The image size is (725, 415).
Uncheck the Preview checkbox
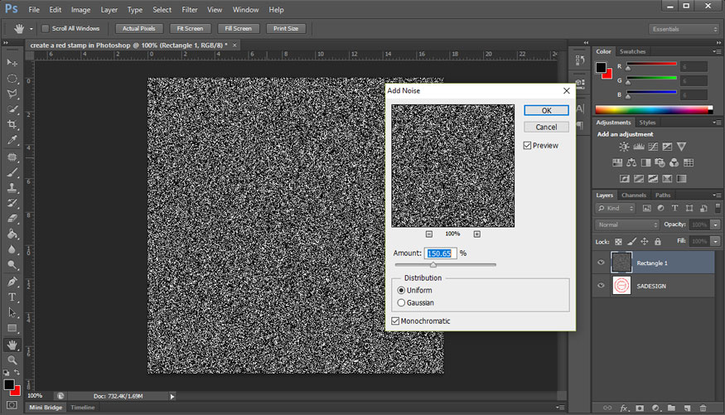[x=528, y=146]
